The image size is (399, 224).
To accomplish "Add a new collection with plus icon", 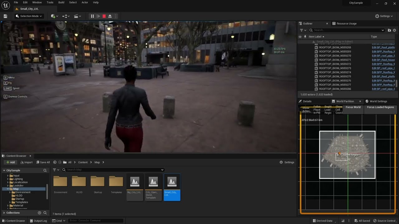I will tap(39, 213).
